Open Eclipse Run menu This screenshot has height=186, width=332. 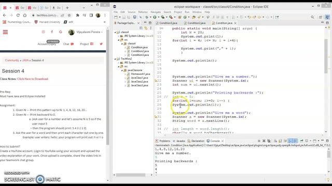pos(187,12)
